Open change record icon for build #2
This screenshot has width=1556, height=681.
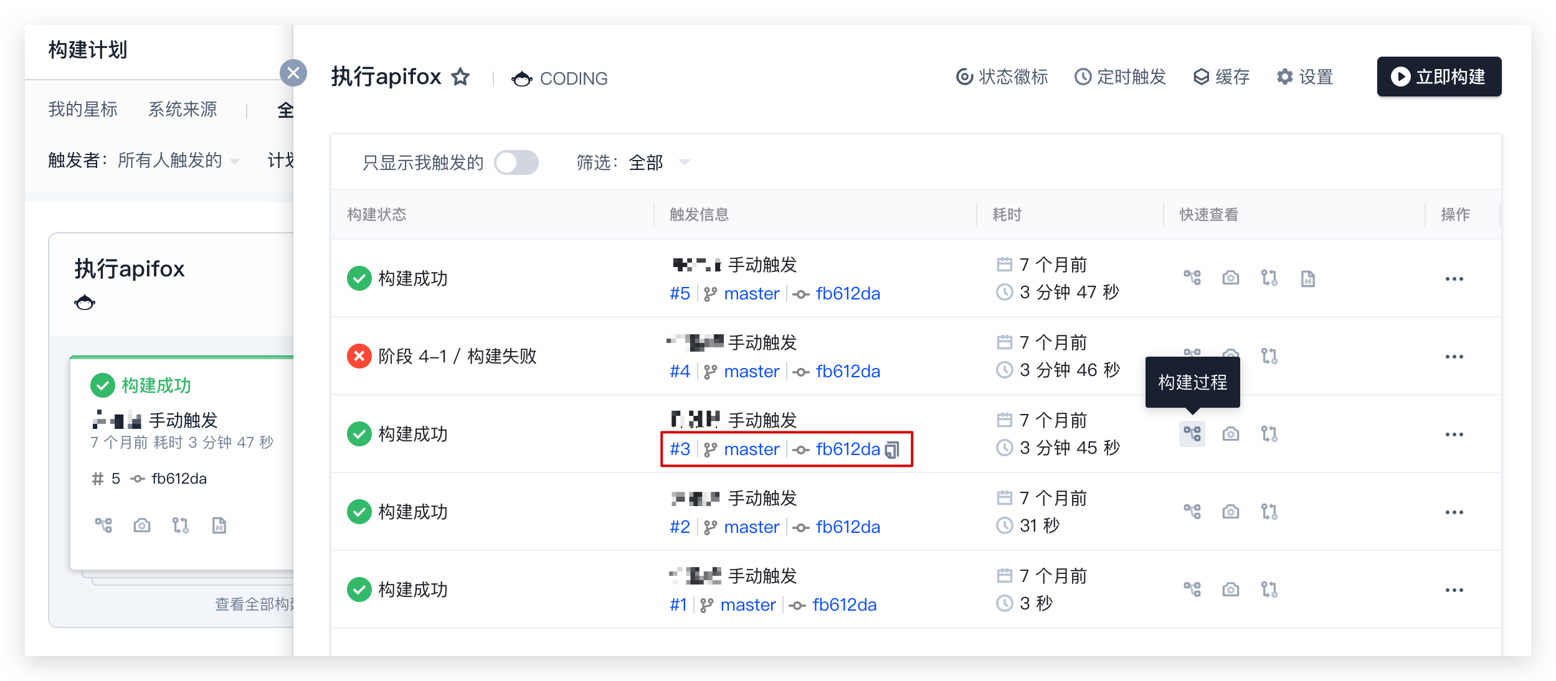click(x=1269, y=512)
